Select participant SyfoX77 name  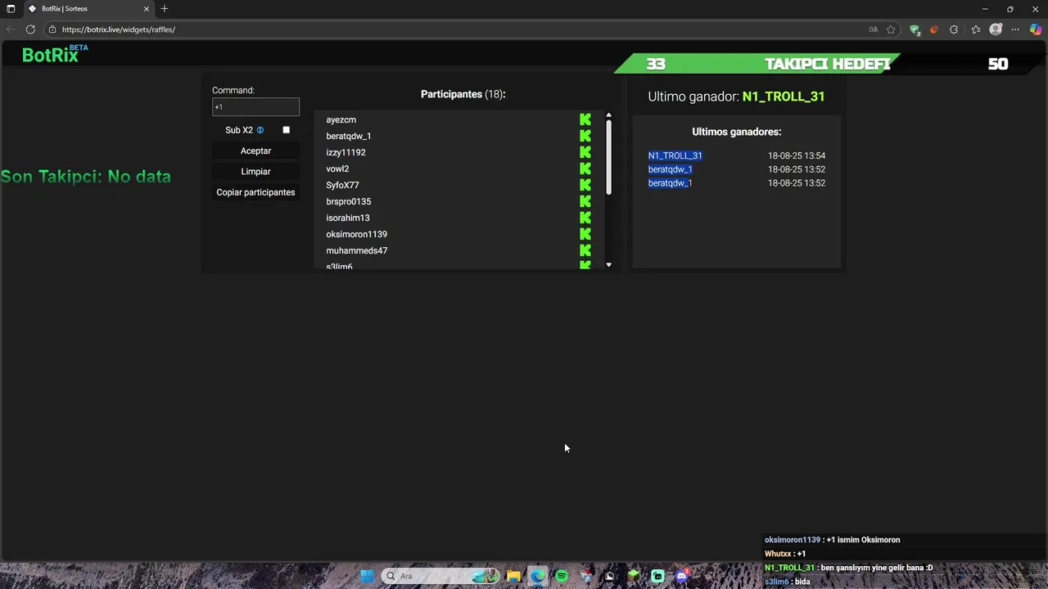342,185
